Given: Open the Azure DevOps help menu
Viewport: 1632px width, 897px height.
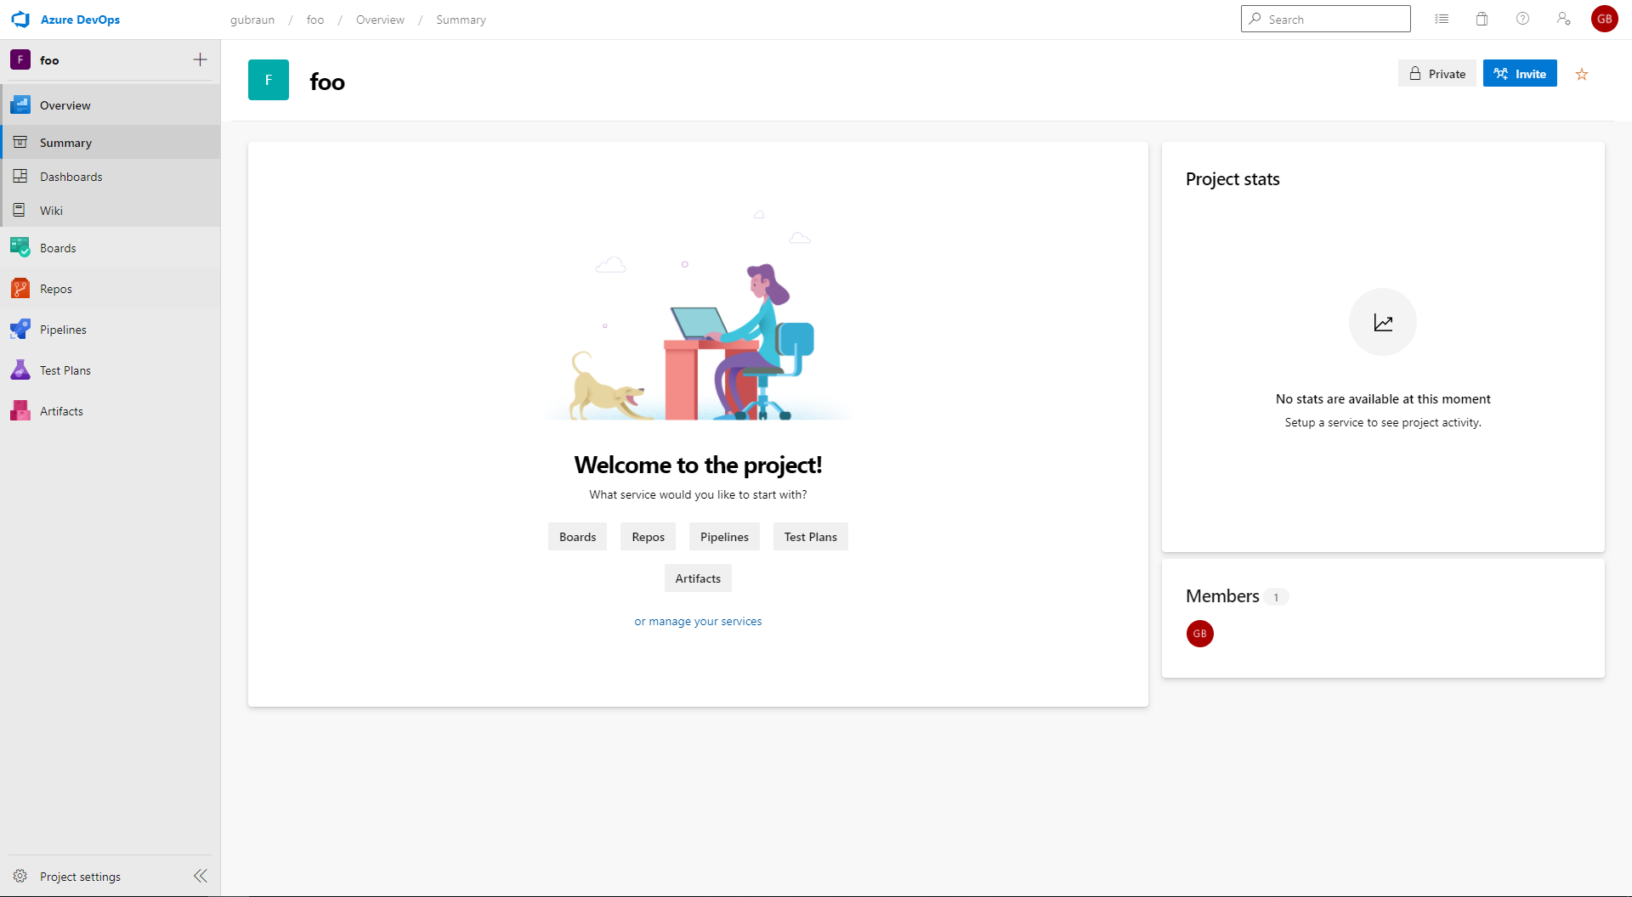Looking at the screenshot, I should tap(1522, 19).
